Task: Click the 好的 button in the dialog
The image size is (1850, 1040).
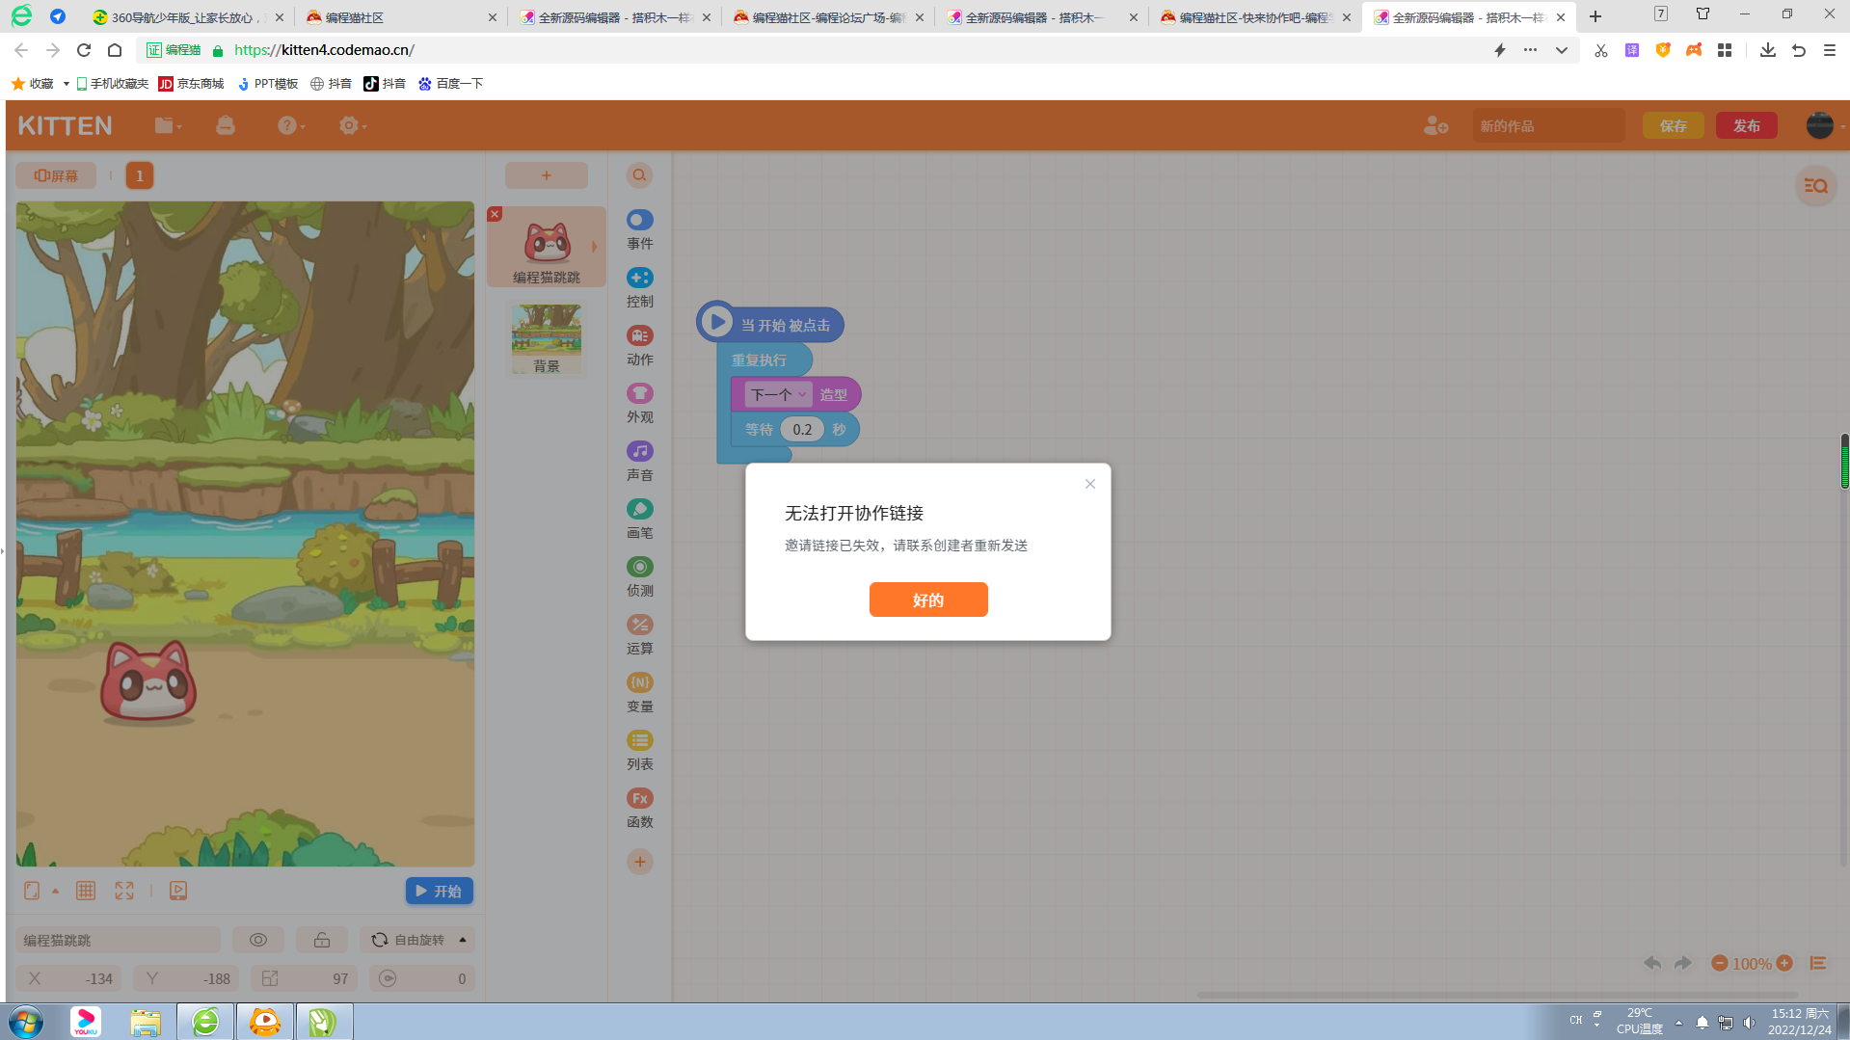Action: [x=928, y=600]
